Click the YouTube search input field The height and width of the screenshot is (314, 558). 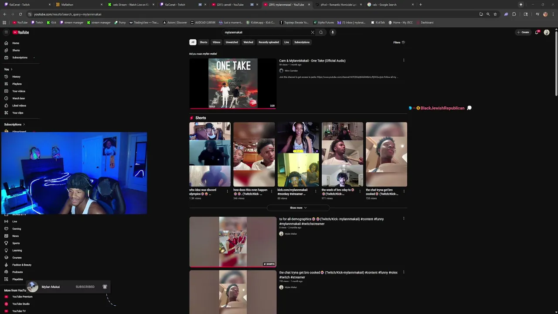266,32
